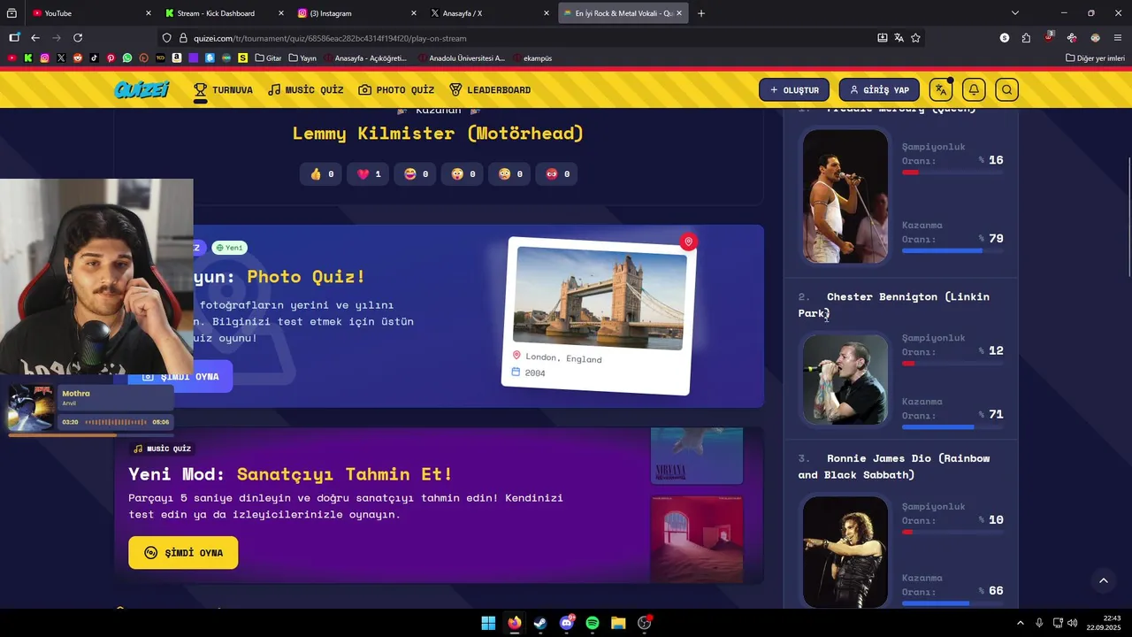Click the Tower Bridge photo card
Image resolution: width=1132 pixels, height=637 pixels.
(x=599, y=315)
